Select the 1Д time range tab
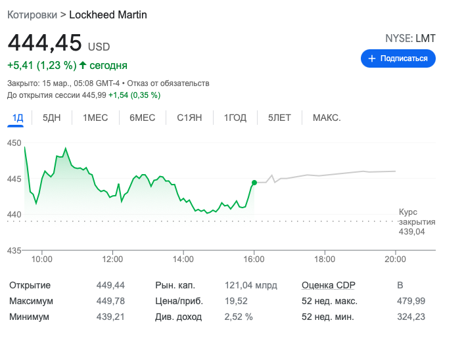Image resolution: width=464 pixels, height=337 pixels. click(18, 118)
